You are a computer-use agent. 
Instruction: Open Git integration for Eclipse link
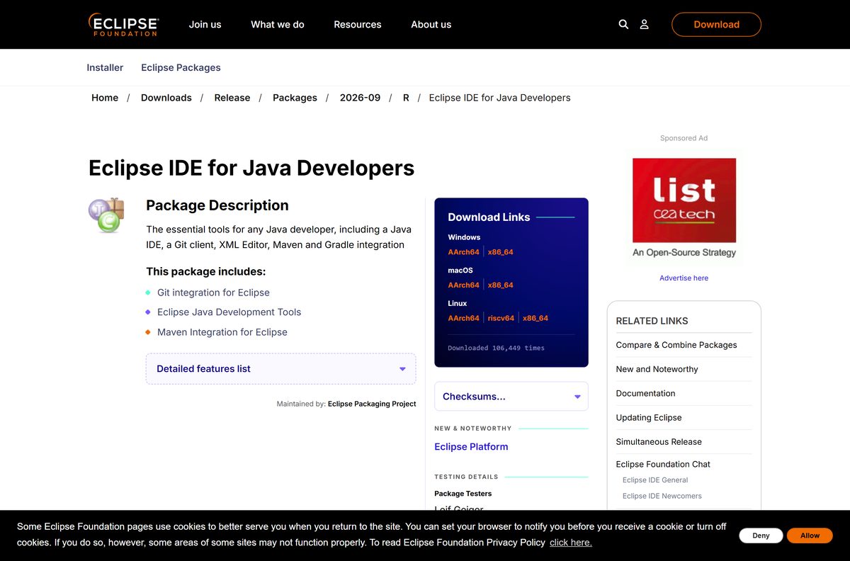click(x=213, y=293)
